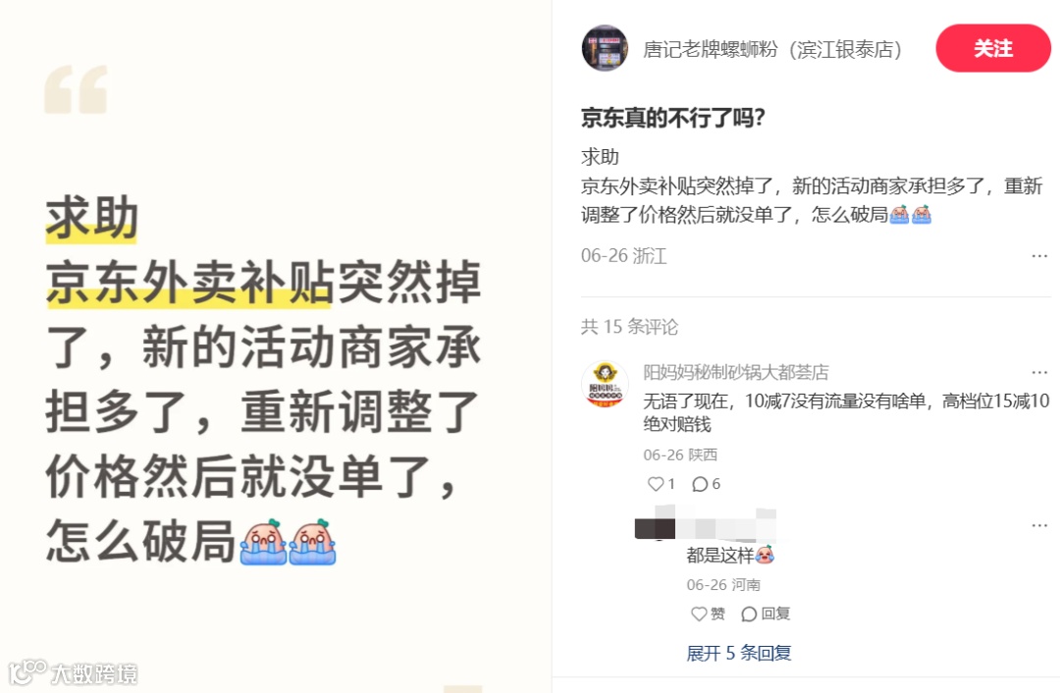Image resolution: width=1060 pixels, height=693 pixels.
Task: Like the reply 都是这样 with 赞 heart
Action: 708,613
